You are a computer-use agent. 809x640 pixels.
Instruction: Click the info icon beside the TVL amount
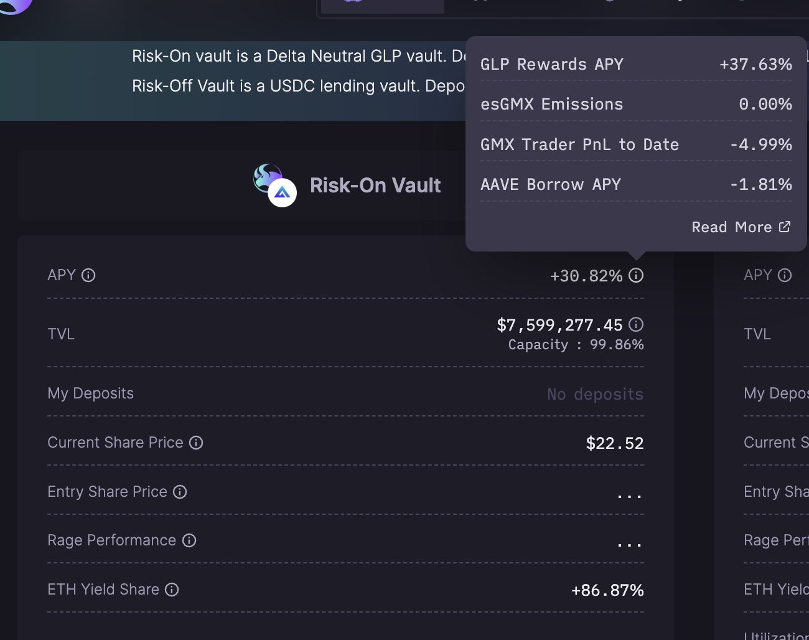pyautogui.click(x=636, y=324)
